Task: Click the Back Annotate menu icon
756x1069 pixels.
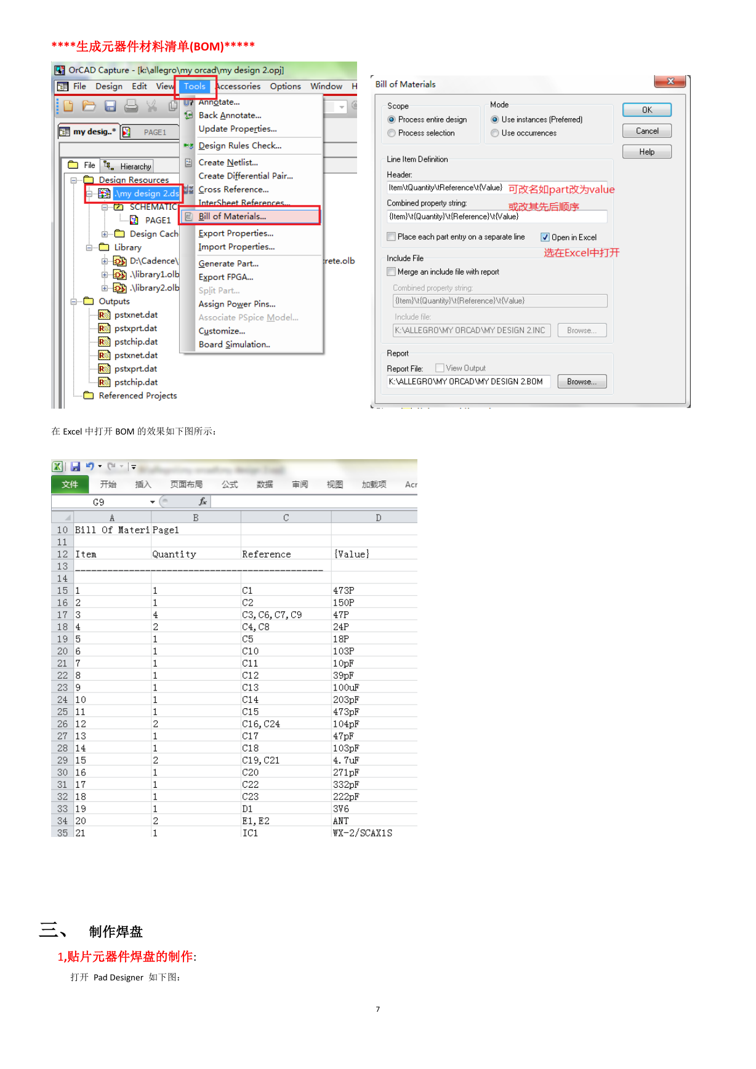Action: click(x=189, y=115)
